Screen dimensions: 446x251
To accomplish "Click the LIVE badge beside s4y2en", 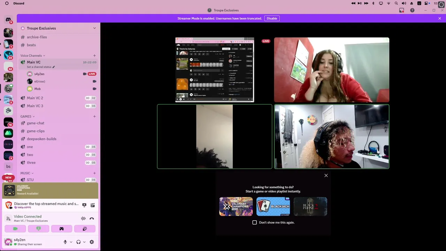I will pyautogui.click(x=92, y=74).
